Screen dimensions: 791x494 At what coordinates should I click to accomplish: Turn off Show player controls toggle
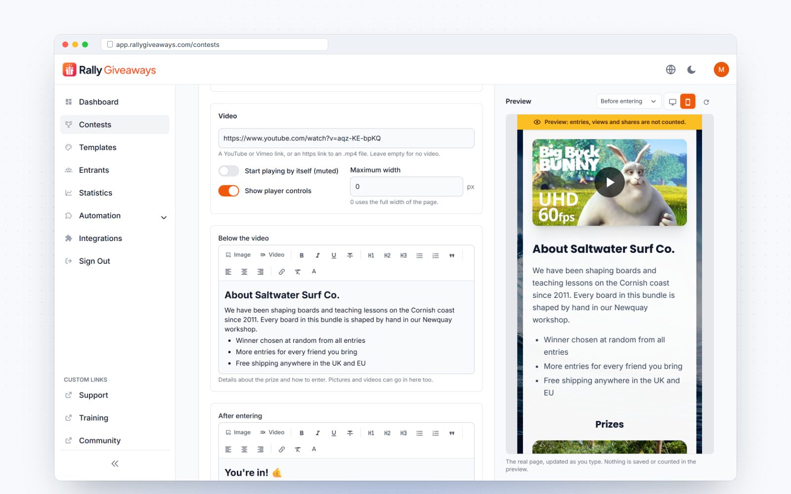pyautogui.click(x=228, y=191)
